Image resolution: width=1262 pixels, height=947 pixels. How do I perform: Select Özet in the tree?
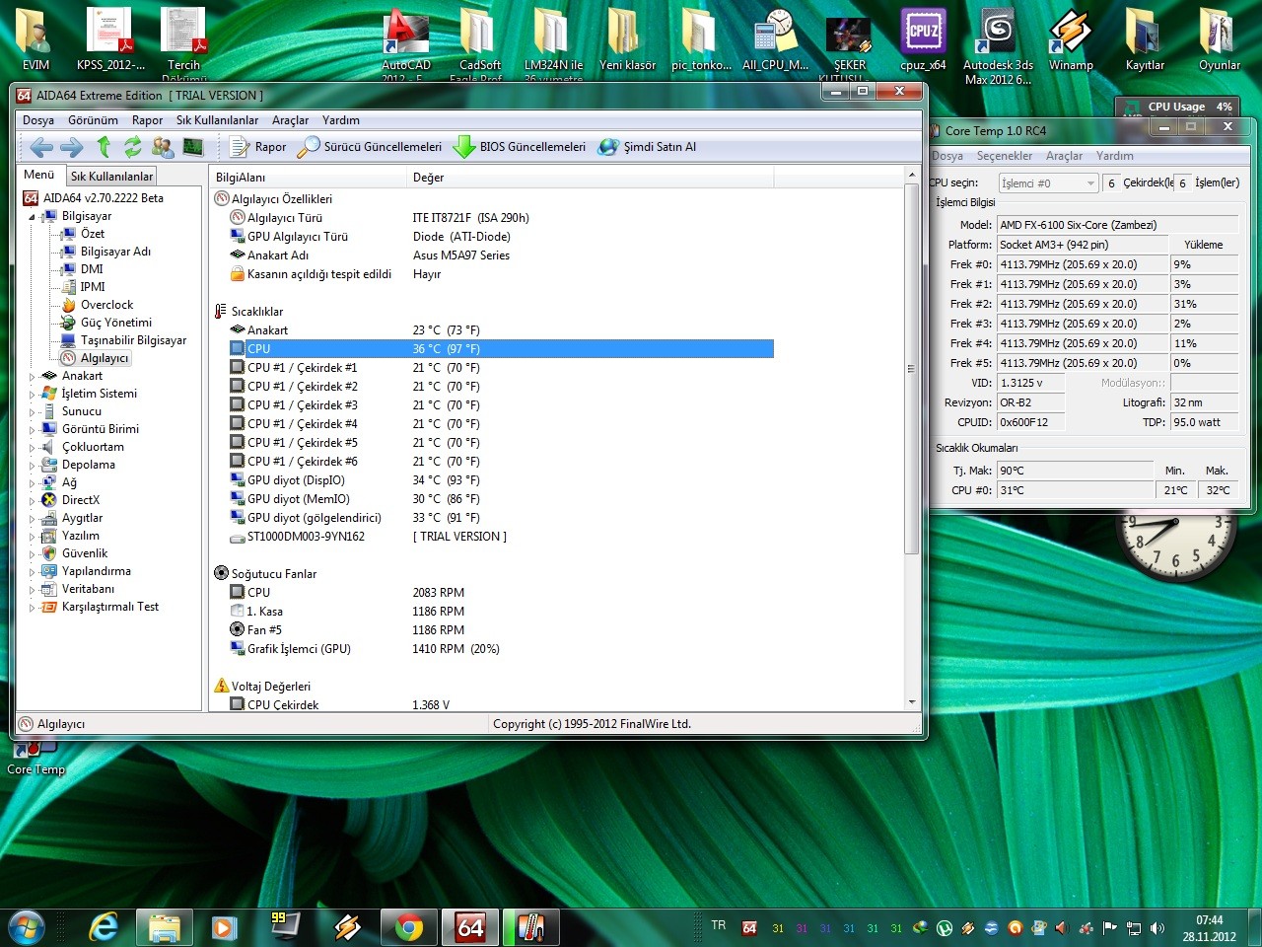[x=93, y=234]
